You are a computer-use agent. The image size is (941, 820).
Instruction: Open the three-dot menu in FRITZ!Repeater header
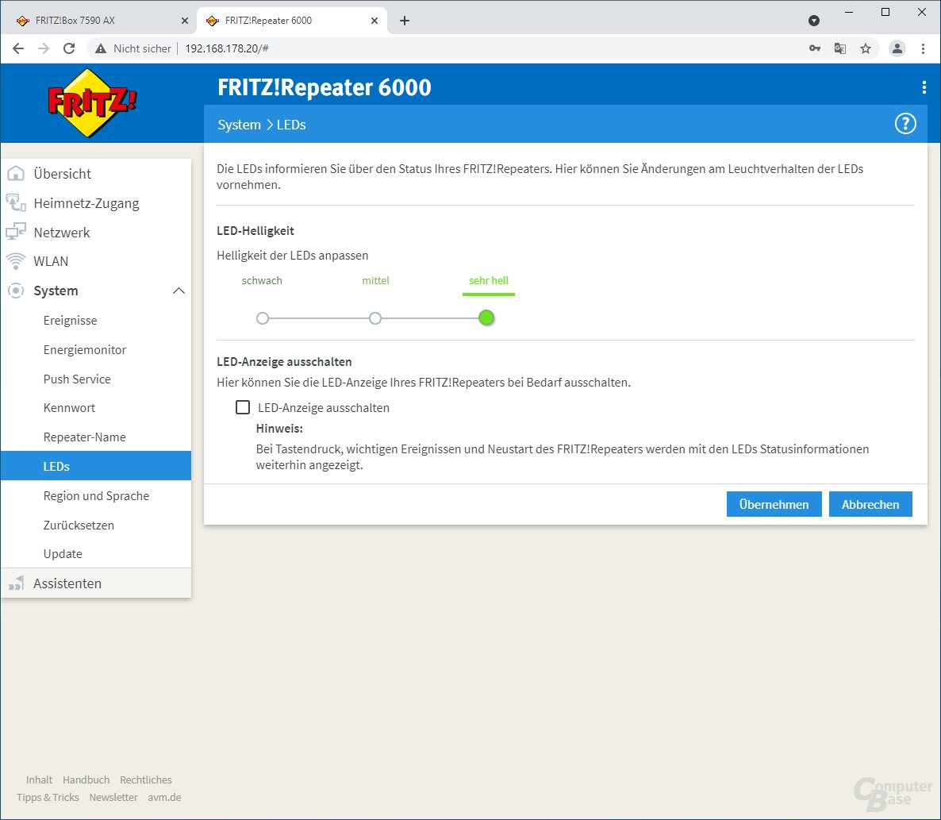click(x=924, y=87)
